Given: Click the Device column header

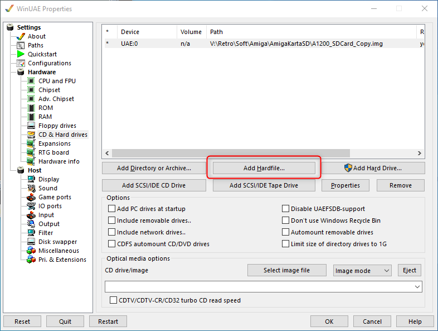Looking at the screenshot, I should pos(147,32).
